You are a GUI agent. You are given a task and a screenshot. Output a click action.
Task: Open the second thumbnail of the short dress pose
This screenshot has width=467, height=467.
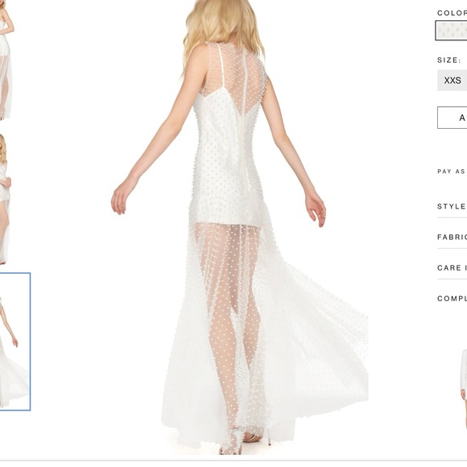click(x=6, y=199)
